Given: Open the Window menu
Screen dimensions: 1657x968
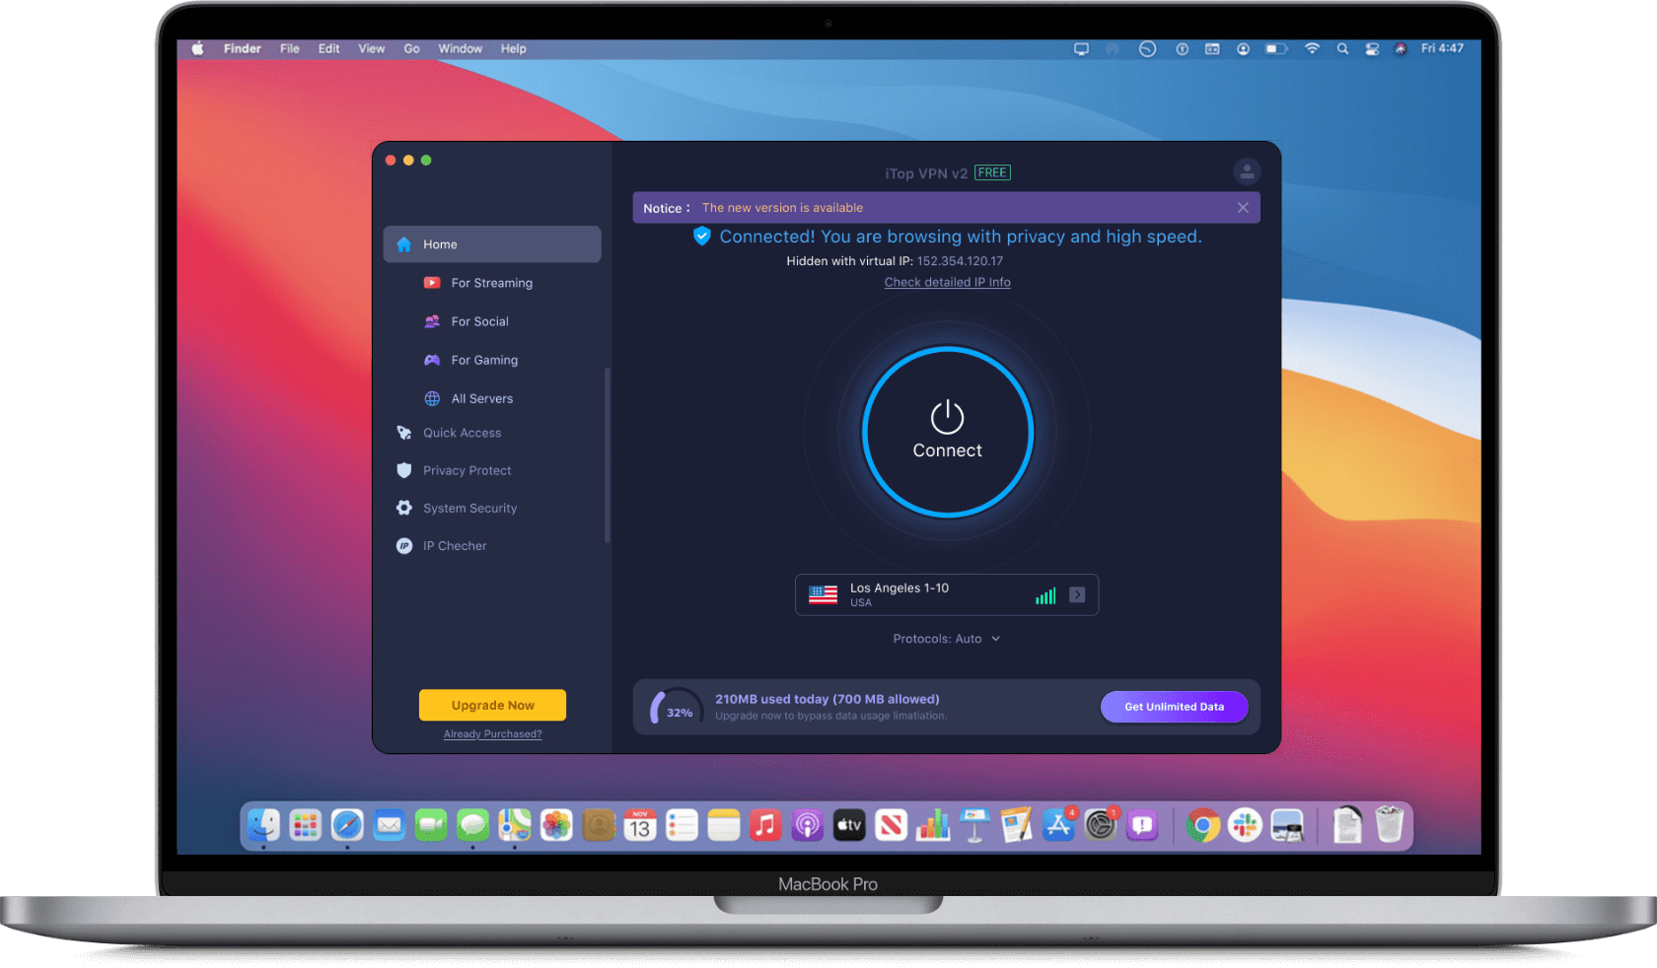Looking at the screenshot, I should point(460,48).
